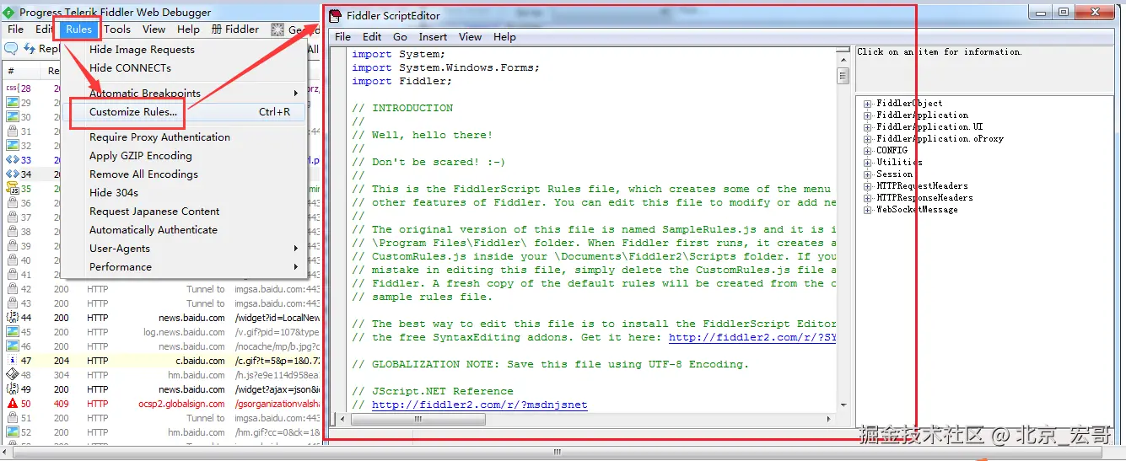Viewport: 1126px width, 461px height.
Task: Click the HTML brackets icon of session 33
Action: 13,159
